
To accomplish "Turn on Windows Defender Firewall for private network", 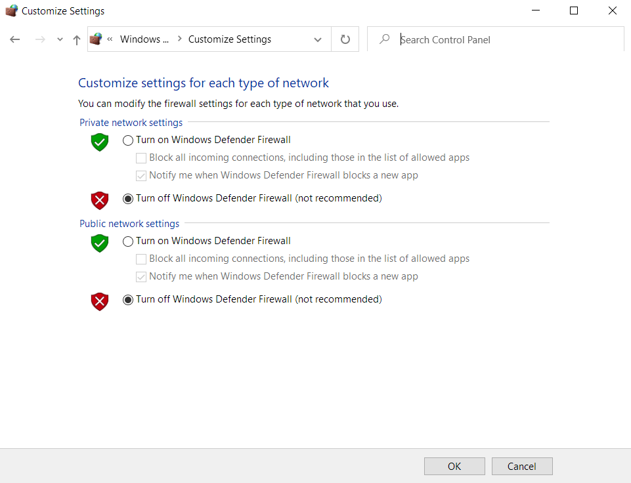I will [x=128, y=140].
